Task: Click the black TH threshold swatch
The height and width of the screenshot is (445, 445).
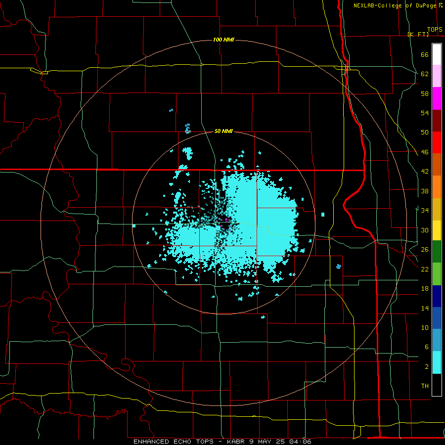Action: click(437, 385)
